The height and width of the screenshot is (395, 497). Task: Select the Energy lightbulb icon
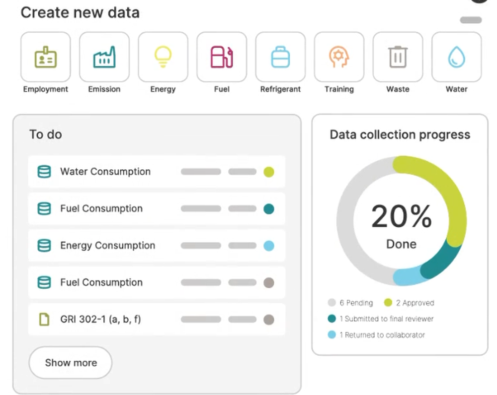click(x=163, y=57)
